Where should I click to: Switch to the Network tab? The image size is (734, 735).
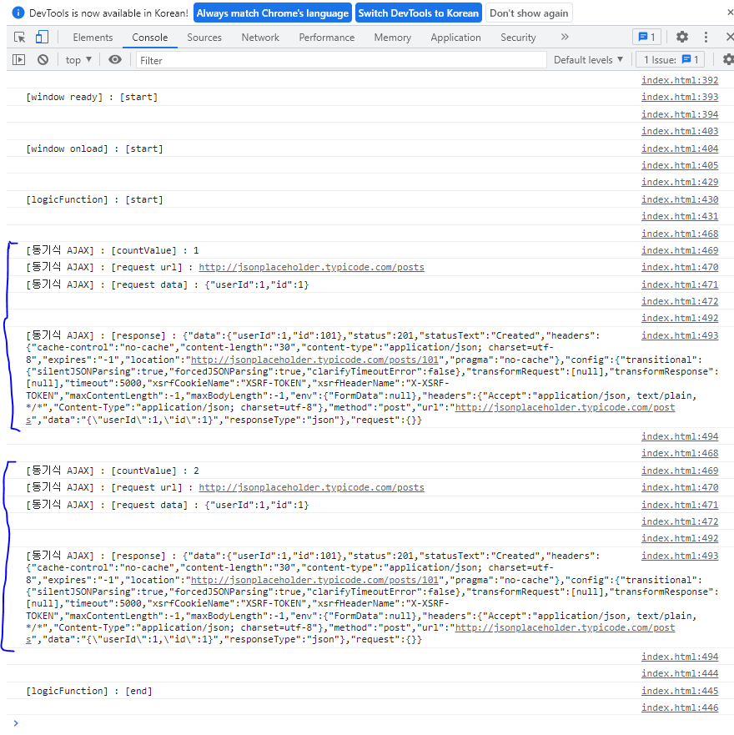click(x=260, y=38)
